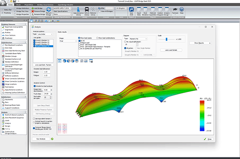The height and width of the screenshot is (159, 240).
Task: Click the save diagram image icon
Action: tap(91, 61)
